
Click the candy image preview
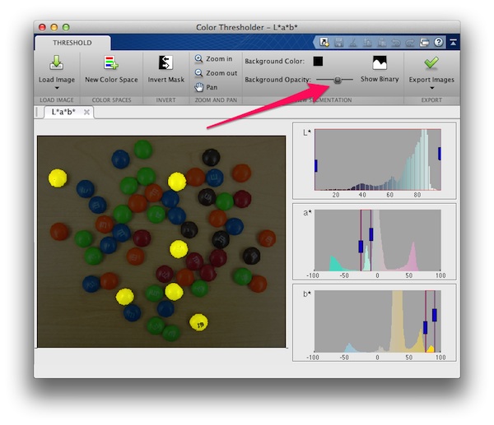coord(161,241)
